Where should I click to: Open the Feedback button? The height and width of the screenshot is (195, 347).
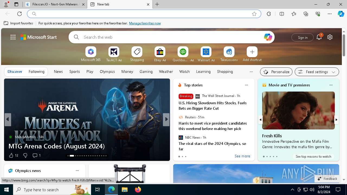tap(327, 178)
